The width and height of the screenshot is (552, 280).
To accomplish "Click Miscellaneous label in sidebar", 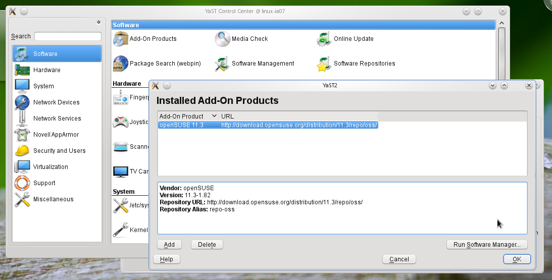I will (x=54, y=199).
